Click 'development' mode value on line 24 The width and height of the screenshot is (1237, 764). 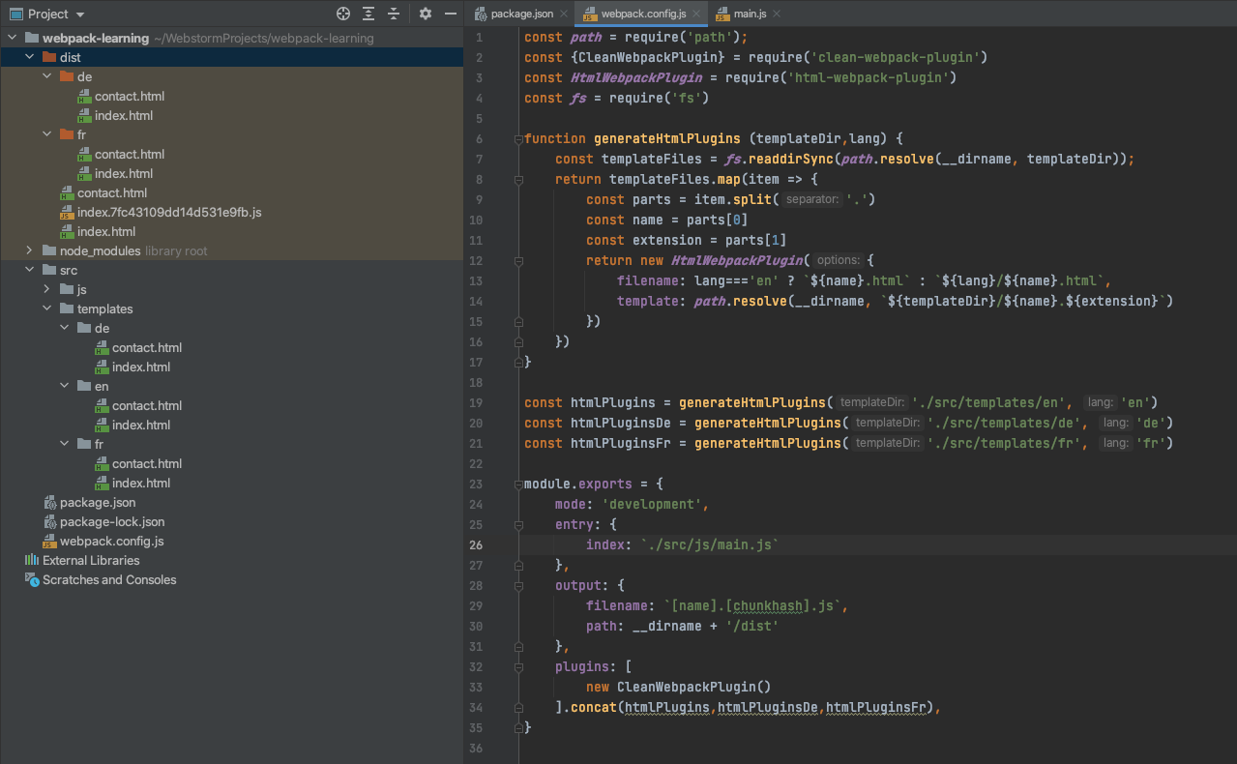tap(652, 505)
